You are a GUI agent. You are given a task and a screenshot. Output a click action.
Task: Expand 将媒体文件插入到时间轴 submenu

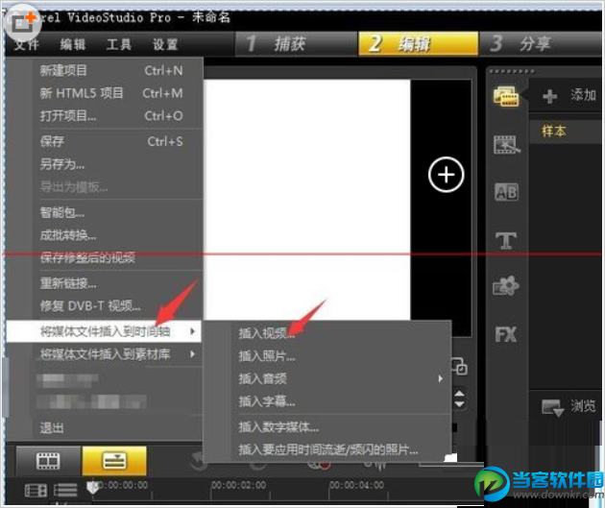(104, 331)
